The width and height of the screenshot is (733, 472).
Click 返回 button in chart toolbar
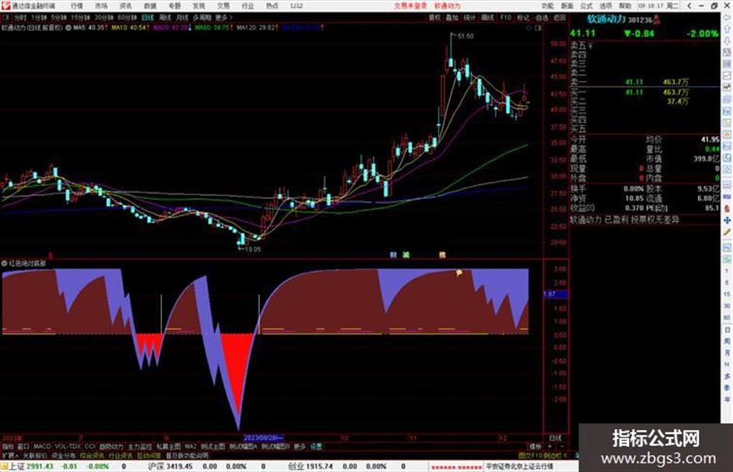click(x=559, y=17)
